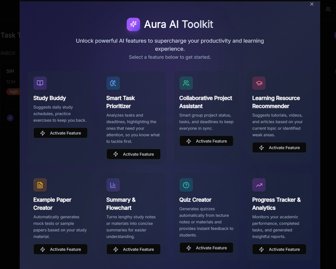Activate the Progress Tracker & Analytics feature

279,249
